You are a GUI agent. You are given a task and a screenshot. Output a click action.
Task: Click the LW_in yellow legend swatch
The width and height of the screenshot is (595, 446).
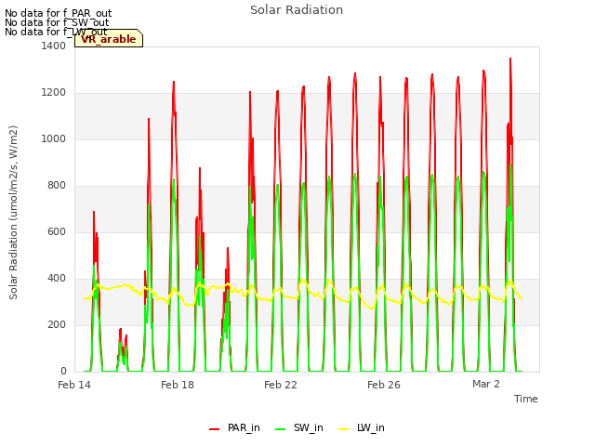click(343, 429)
